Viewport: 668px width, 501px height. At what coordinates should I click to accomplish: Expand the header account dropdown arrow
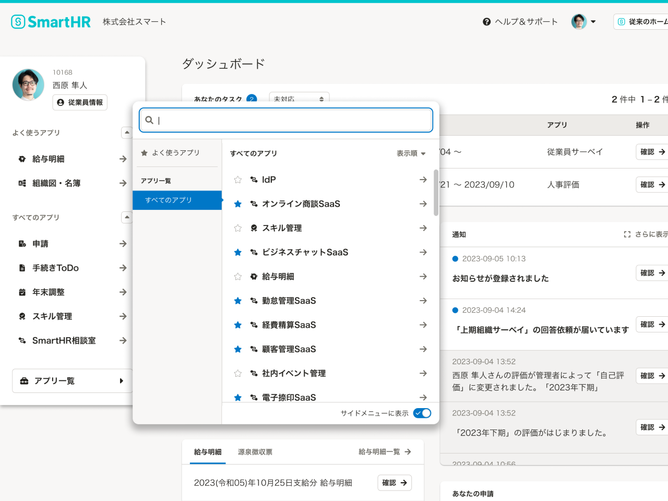tap(593, 22)
